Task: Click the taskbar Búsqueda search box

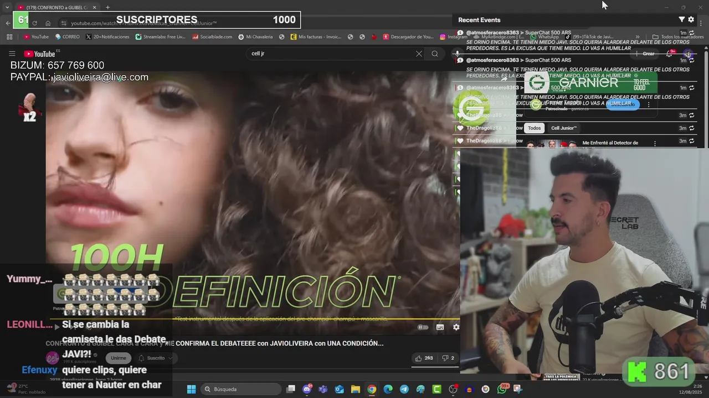Action: pyautogui.click(x=240, y=389)
